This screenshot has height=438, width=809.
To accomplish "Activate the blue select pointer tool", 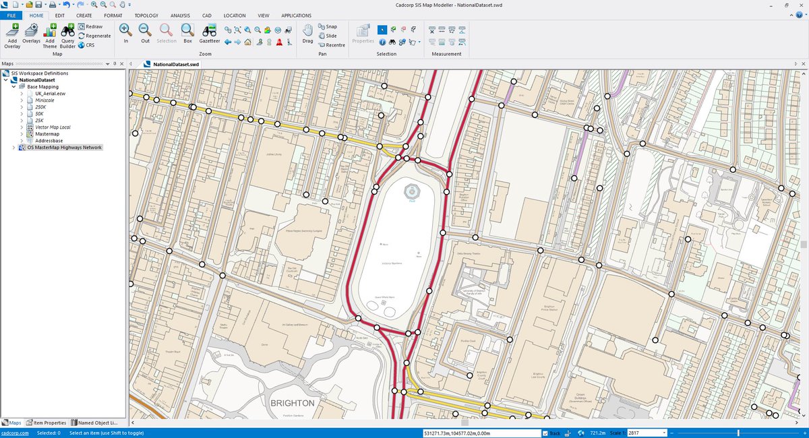I will (382, 30).
